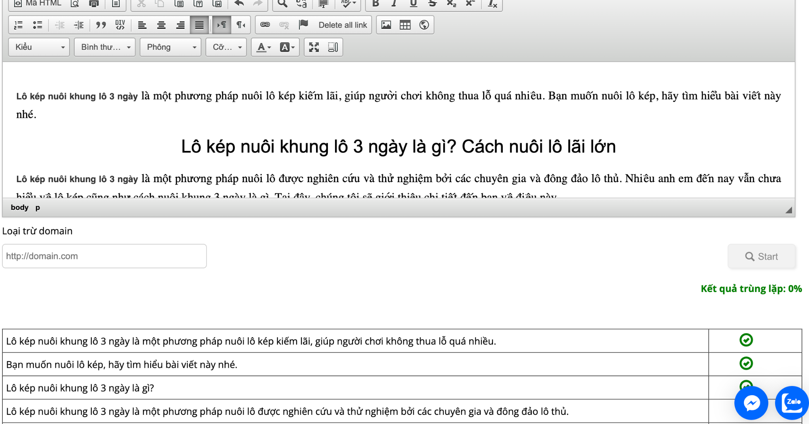809x424 pixels.
Task: Decrease paragraph indent
Action: point(60,25)
